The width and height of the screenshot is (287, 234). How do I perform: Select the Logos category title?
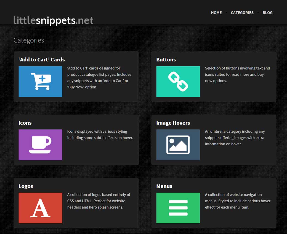coord(26,186)
